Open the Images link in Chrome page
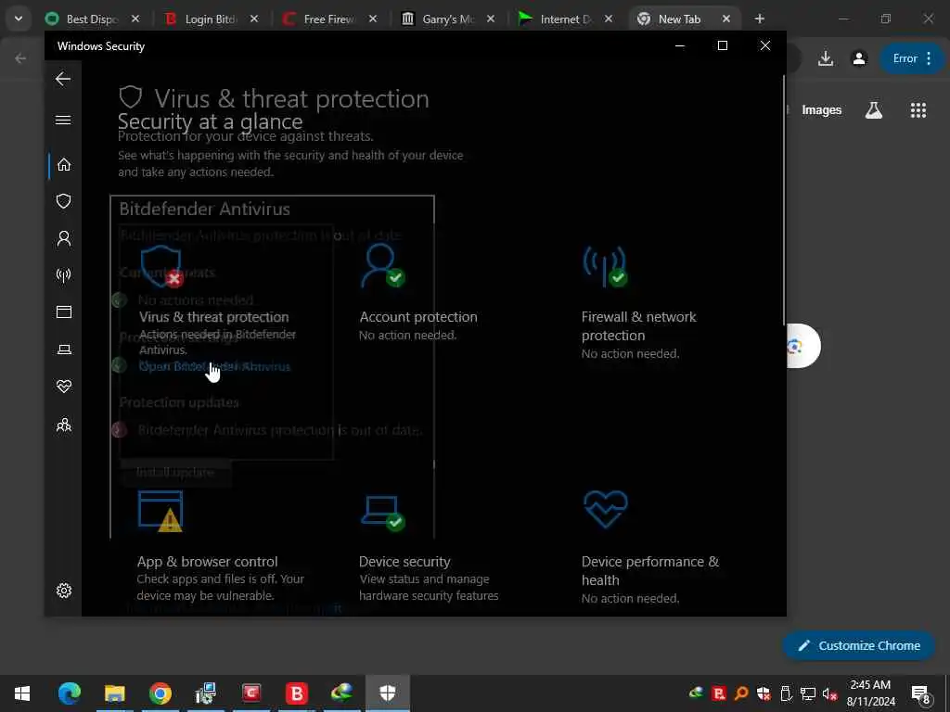 pos(822,110)
